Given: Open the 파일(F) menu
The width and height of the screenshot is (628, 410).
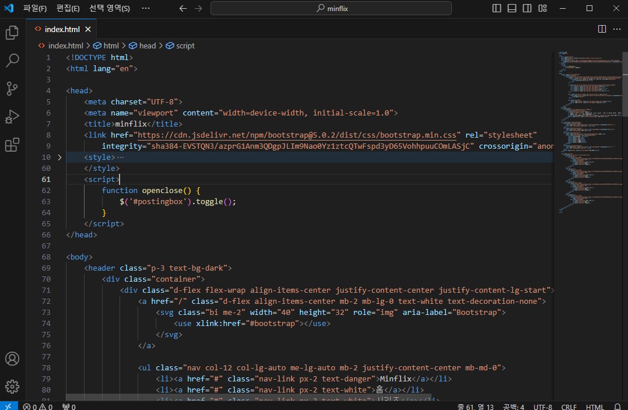Looking at the screenshot, I should coord(35,8).
